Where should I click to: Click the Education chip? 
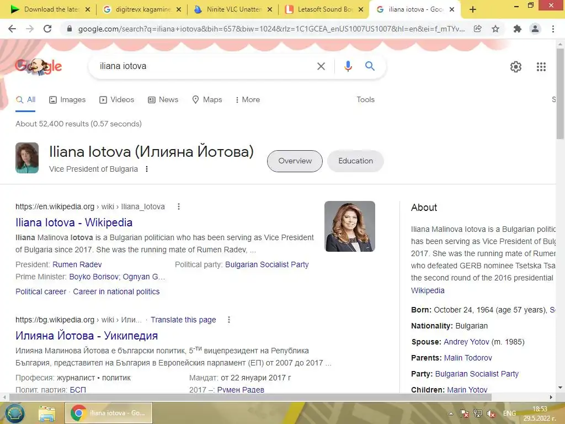coord(355,161)
